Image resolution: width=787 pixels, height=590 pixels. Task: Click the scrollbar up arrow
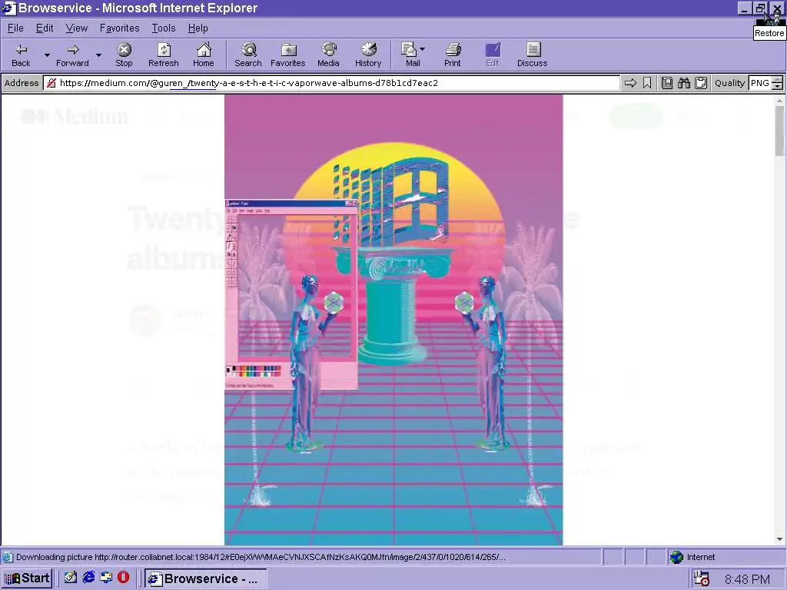779,101
